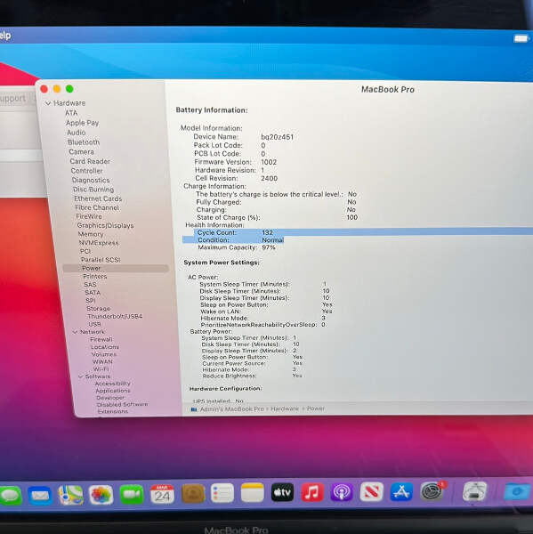
Task: Launch Podcasts from the Dock
Action: coord(342,492)
